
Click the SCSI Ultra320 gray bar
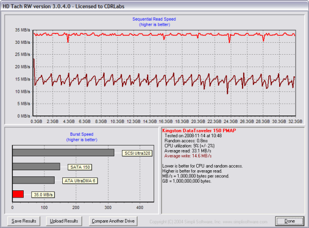tap(63, 153)
